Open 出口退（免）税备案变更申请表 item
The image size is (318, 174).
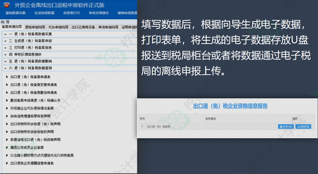[x=34, y=85]
